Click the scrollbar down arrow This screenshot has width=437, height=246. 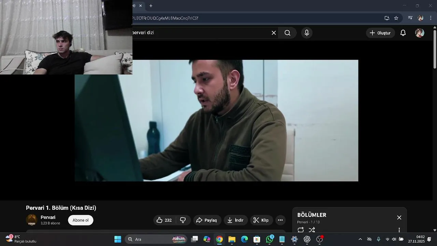435,230
